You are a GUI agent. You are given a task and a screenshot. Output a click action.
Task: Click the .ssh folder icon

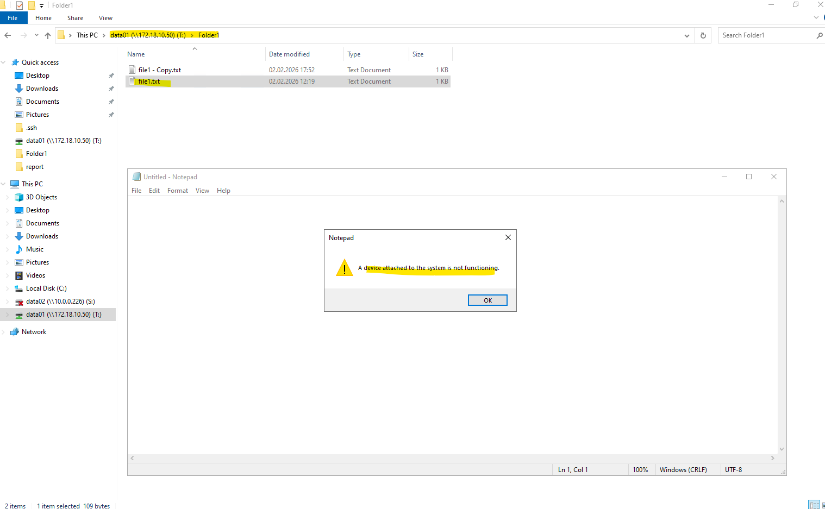(19, 128)
